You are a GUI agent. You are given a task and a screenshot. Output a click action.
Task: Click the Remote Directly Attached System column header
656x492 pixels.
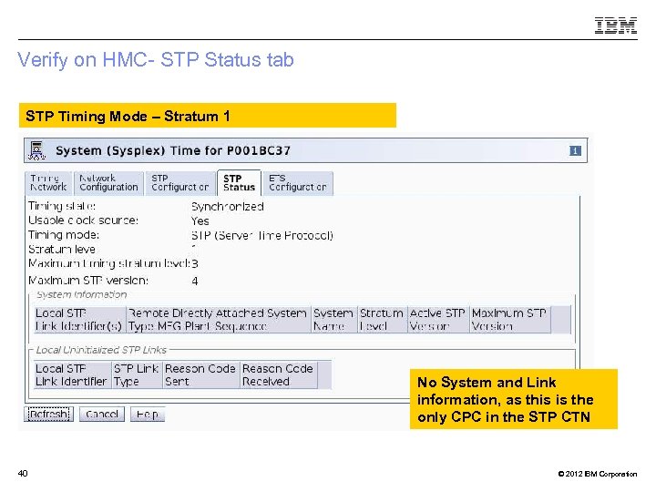(x=218, y=320)
